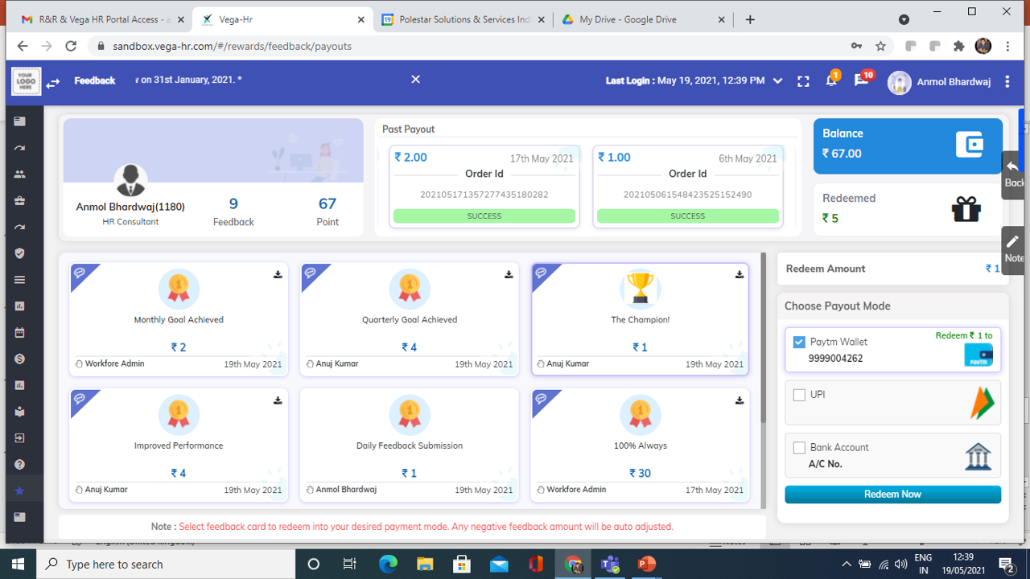Image resolution: width=1030 pixels, height=579 pixels.
Task: Open Anmol Bhardwaj profile from the header
Action: (x=939, y=81)
